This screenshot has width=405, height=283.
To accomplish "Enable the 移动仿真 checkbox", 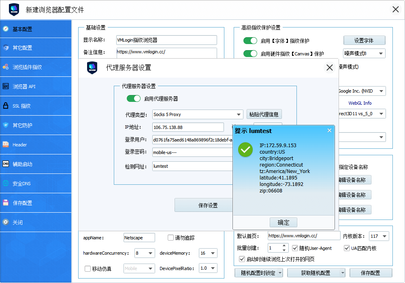I will tap(87, 268).
